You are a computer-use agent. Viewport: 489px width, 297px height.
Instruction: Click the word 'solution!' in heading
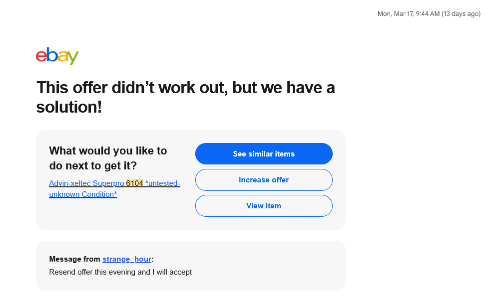point(69,107)
